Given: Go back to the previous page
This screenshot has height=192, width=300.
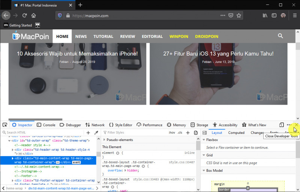Looking at the screenshot, I should pyautogui.click(x=6, y=15).
